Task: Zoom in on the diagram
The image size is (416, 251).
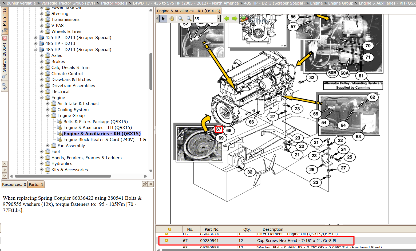Action: click(181, 18)
